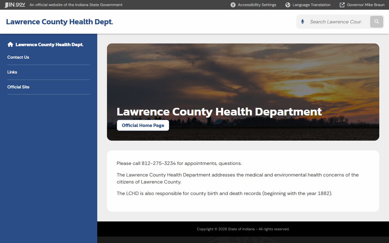Click the microphone voice search icon

(x=302, y=22)
